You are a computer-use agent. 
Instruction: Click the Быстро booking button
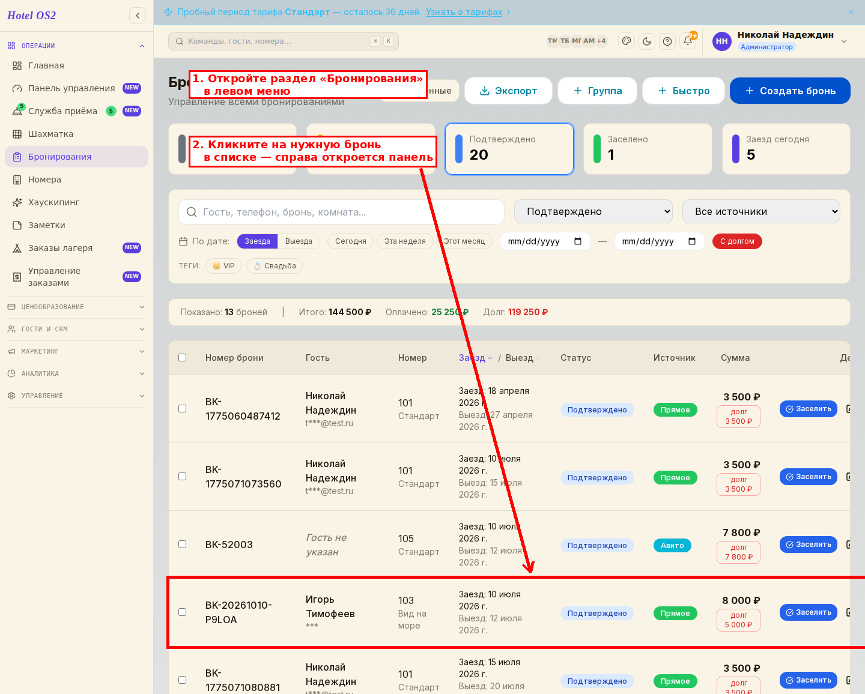684,91
